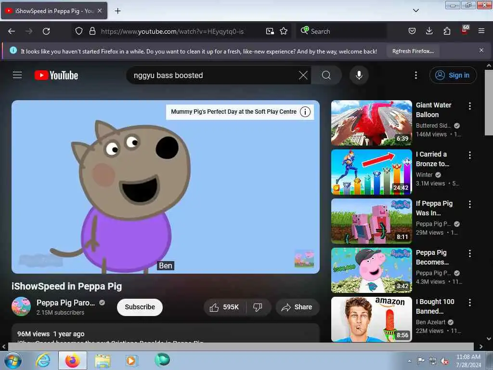Bookmark this page with the star icon
Screen dimensions: 493x370
[x=284, y=31]
